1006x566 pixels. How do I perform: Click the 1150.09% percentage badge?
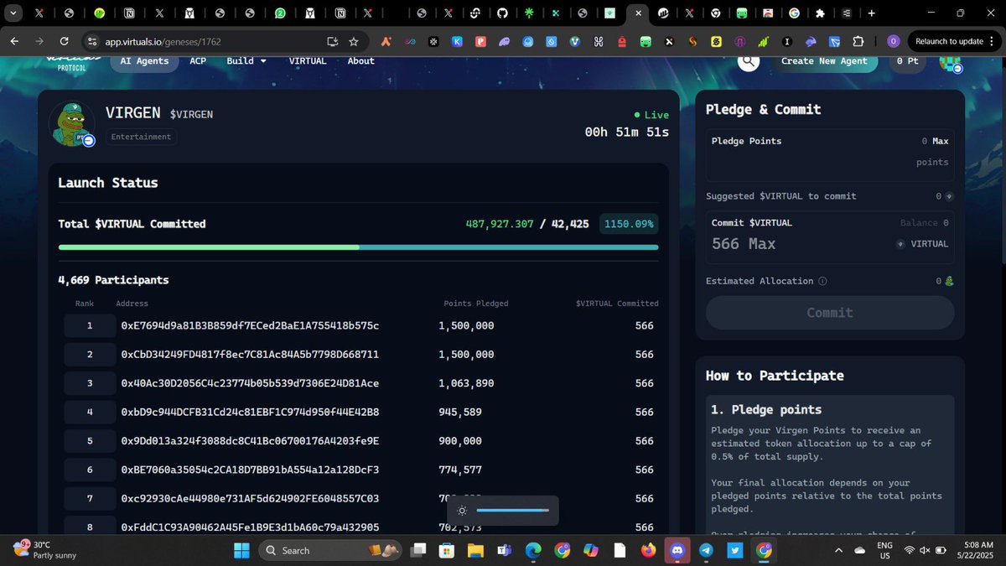(x=629, y=224)
